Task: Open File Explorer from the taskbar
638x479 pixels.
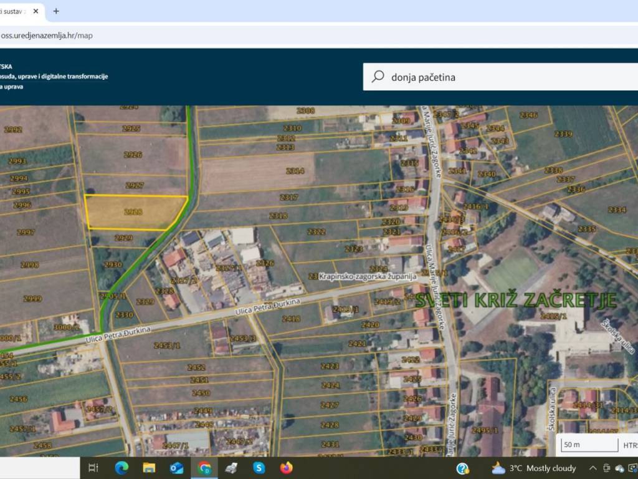Action: [x=149, y=468]
